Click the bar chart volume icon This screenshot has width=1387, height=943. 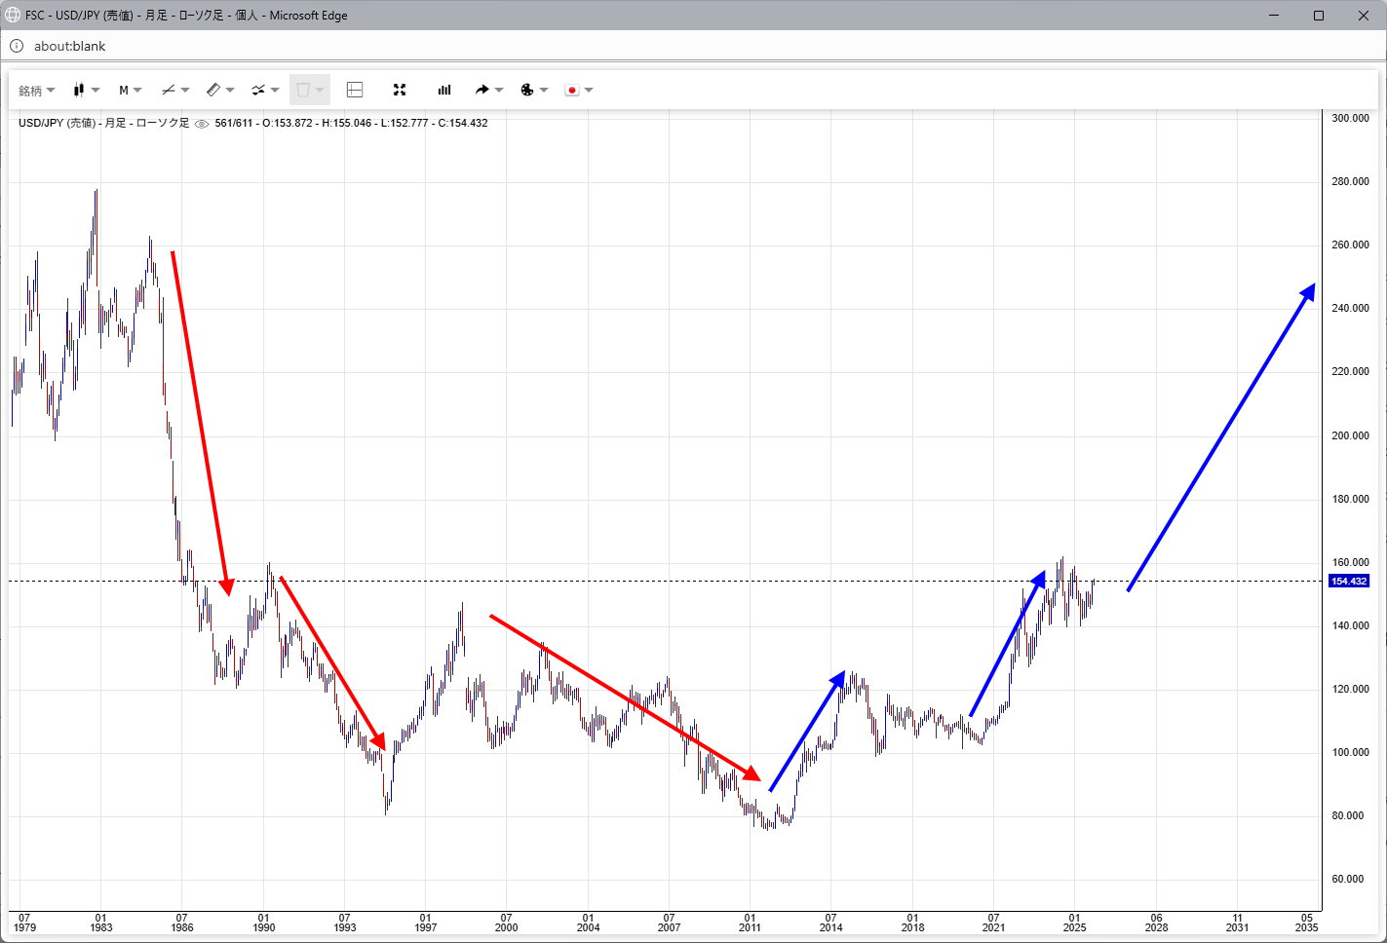(x=444, y=90)
